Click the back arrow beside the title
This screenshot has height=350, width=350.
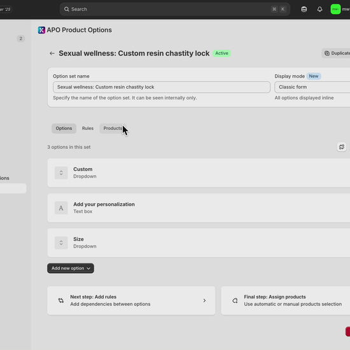pos(52,53)
